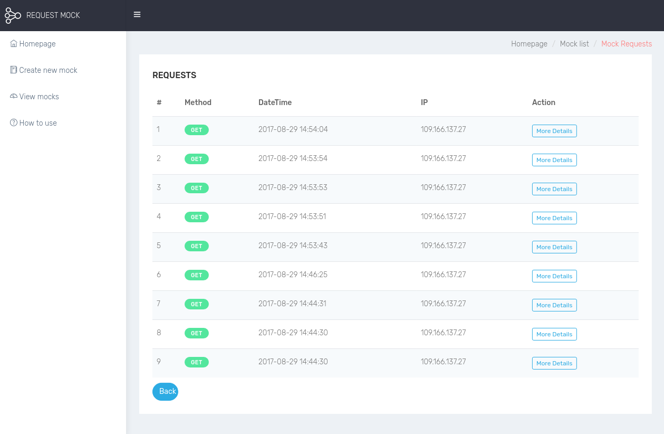Click IP 109.166.137.27 in row 4

coord(444,216)
